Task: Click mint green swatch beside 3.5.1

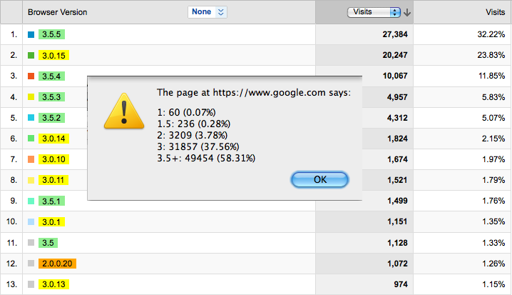Action: coord(31,201)
